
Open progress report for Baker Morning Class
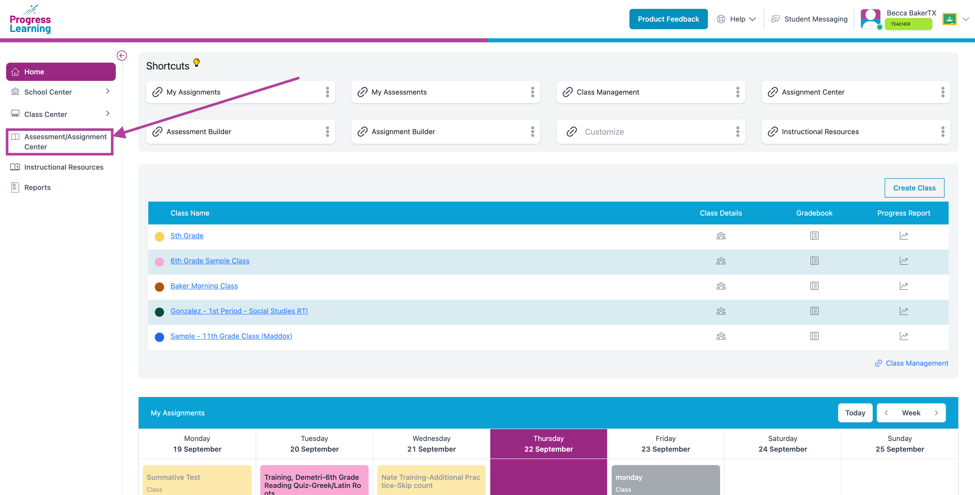tap(904, 286)
